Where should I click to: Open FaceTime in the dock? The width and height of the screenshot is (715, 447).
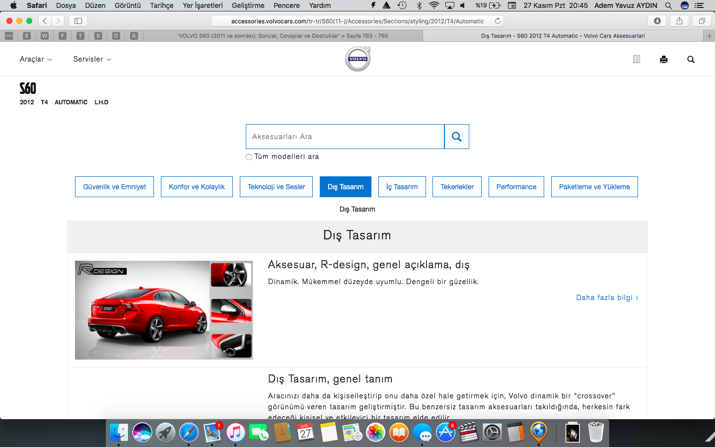coord(259,433)
